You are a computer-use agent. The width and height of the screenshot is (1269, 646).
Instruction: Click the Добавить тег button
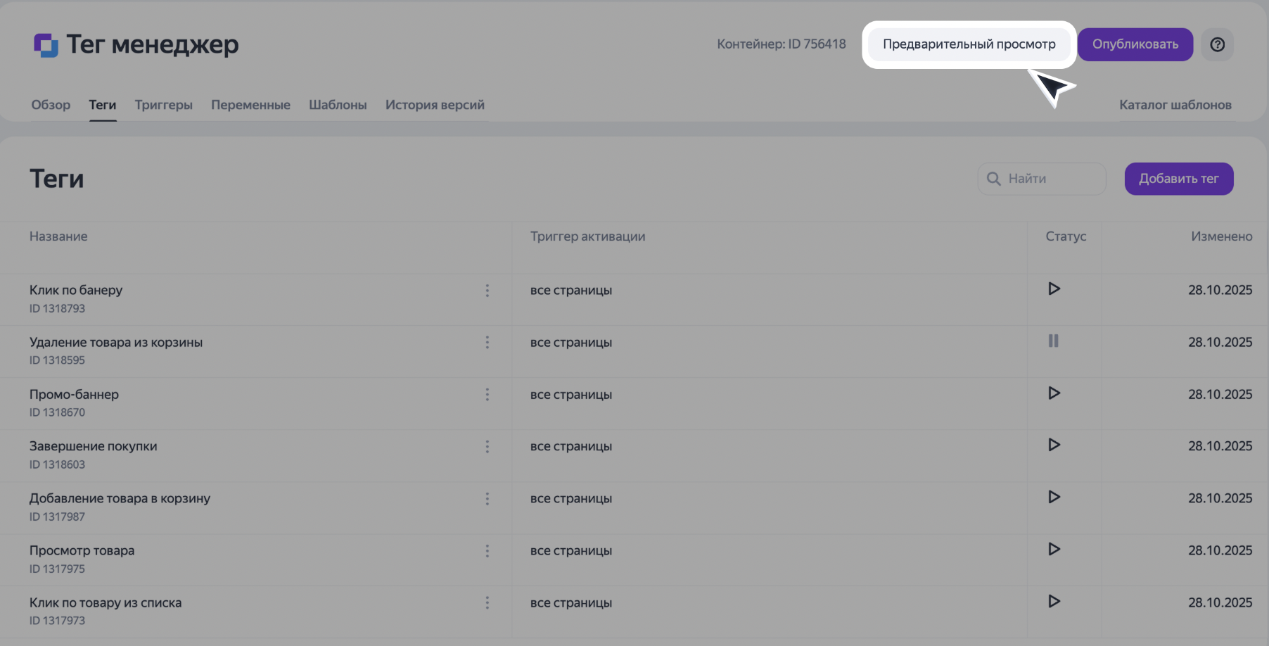1178,179
